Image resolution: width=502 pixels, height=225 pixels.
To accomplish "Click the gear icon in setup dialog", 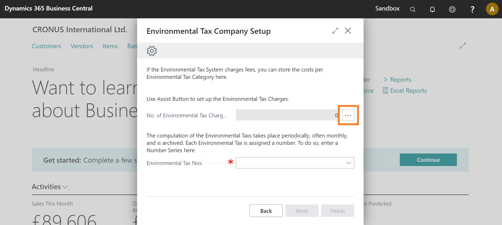I will click(x=152, y=51).
